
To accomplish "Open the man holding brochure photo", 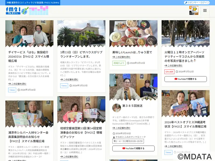I will [x=29, y=114].
